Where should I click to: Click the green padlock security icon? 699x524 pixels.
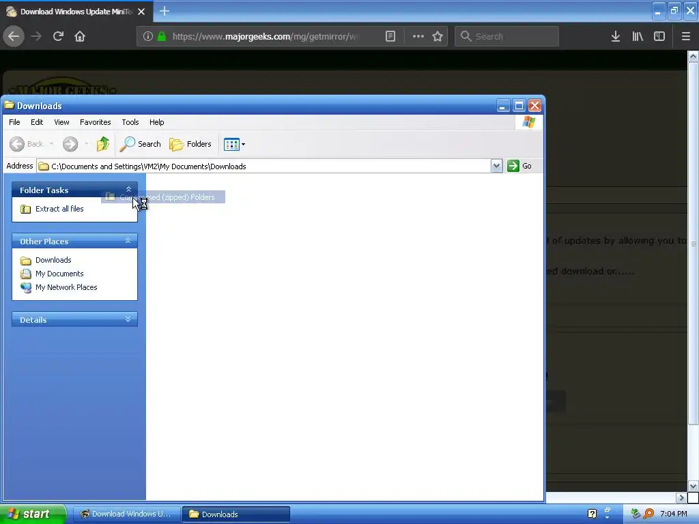coord(162,36)
